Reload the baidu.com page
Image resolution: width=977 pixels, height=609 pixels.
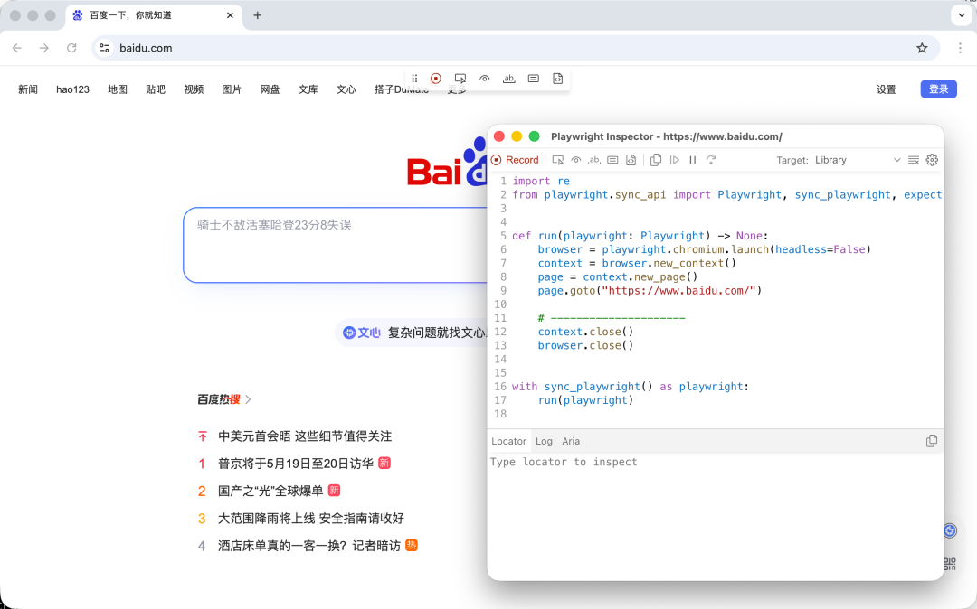(x=71, y=48)
